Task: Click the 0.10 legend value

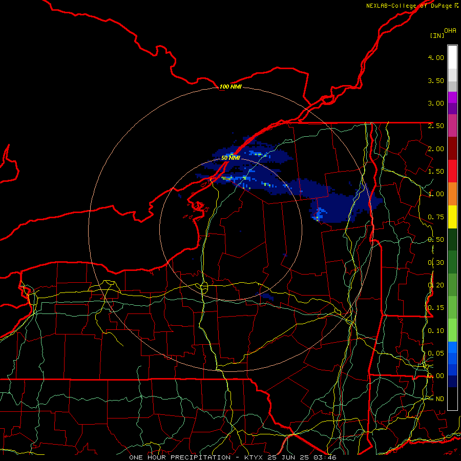Action: 436,331
